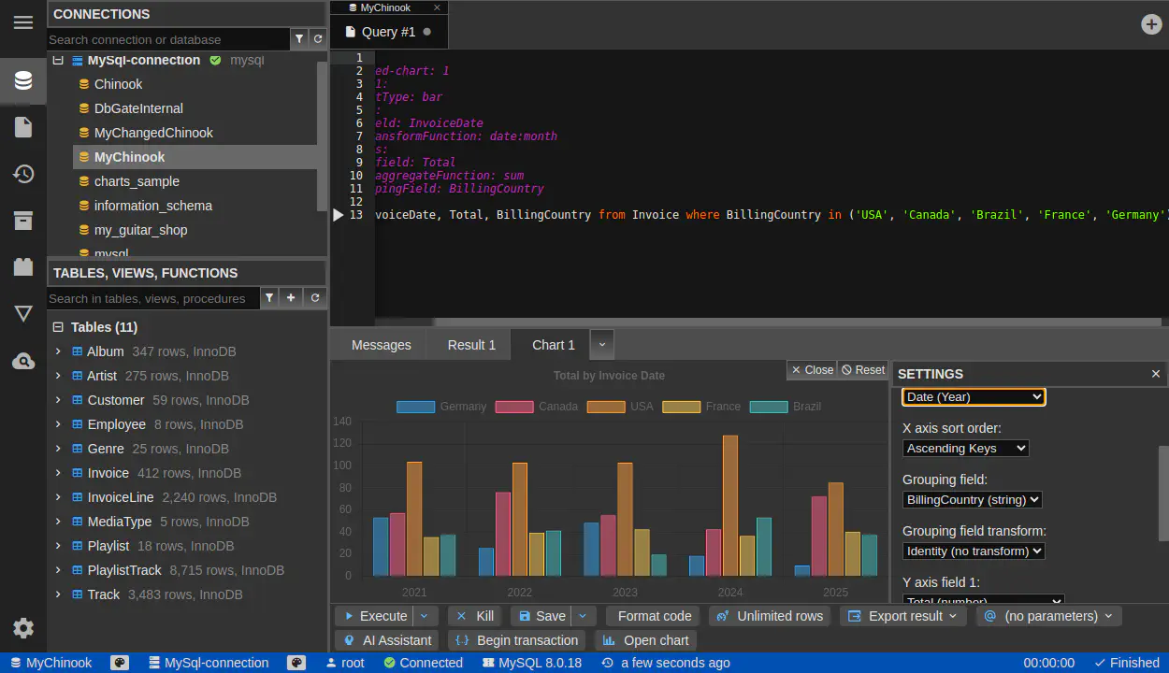Click the filter icon in tables search
Screen dimensions: 1169x673
[269, 298]
